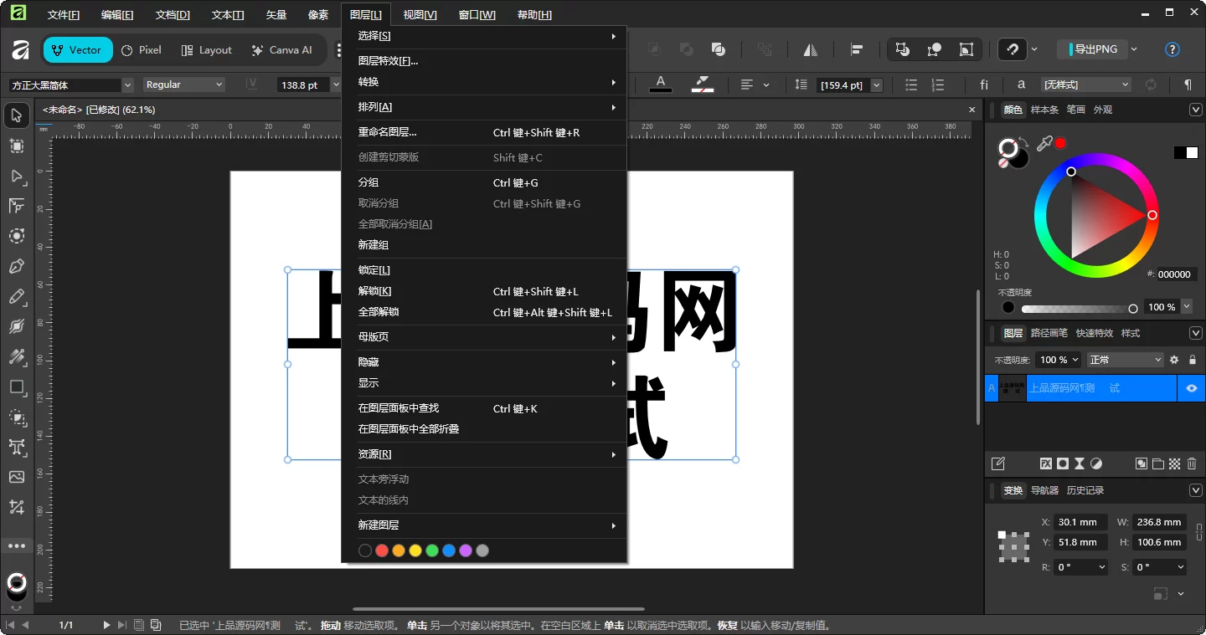Viewport: 1206px width, 635px height.
Task: Delete layer using the trash icon
Action: 1192,463
